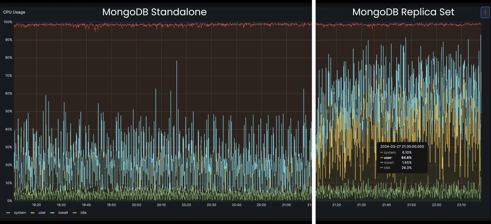491x224 pixels.
Task: Click the 40% y-axis label
Action: click(x=9, y=129)
